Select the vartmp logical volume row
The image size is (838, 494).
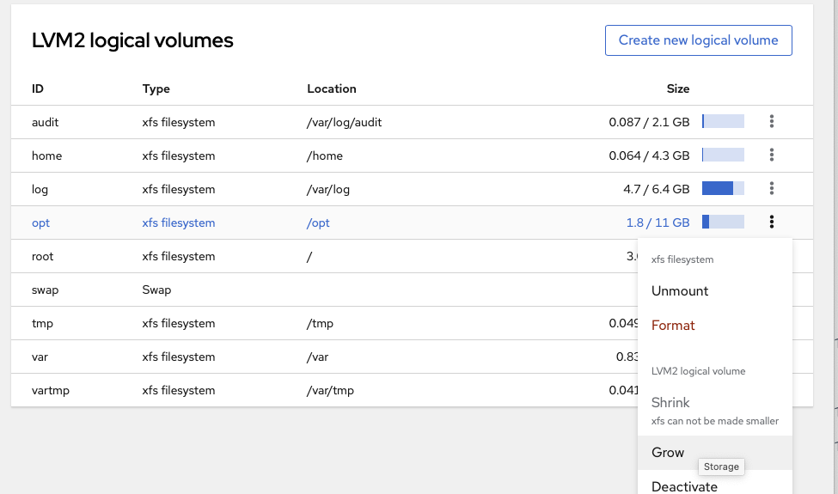point(51,391)
